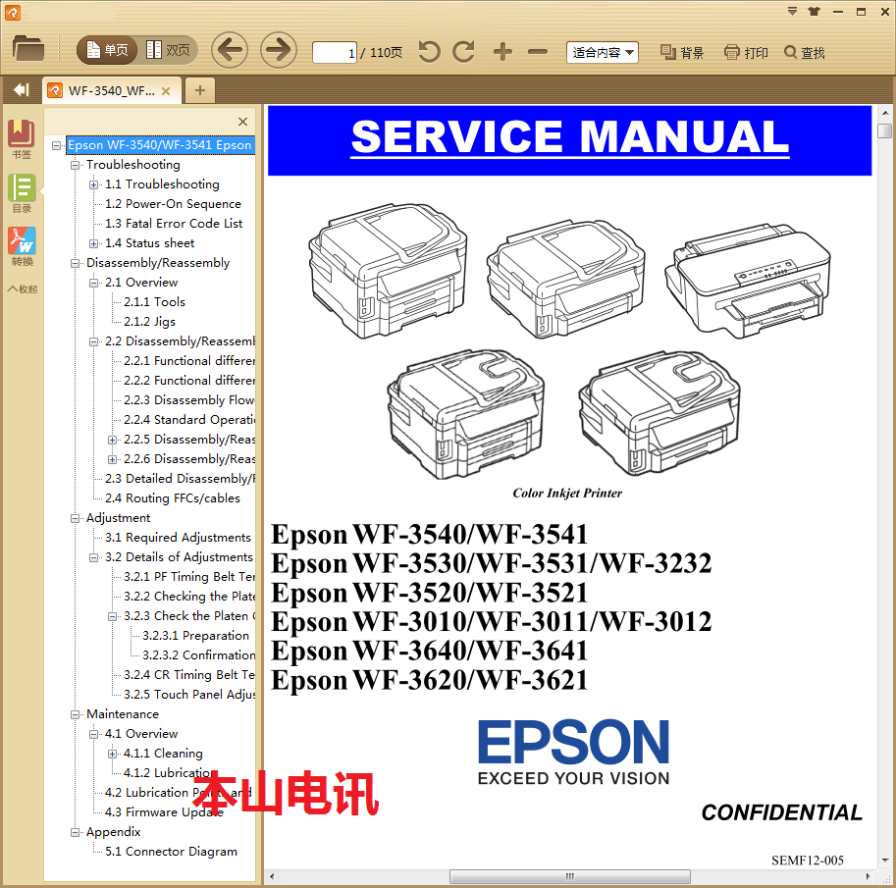Open the 适合内容 zoom dropdown
The height and width of the screenshot is (888, 896).
(603, 53)
